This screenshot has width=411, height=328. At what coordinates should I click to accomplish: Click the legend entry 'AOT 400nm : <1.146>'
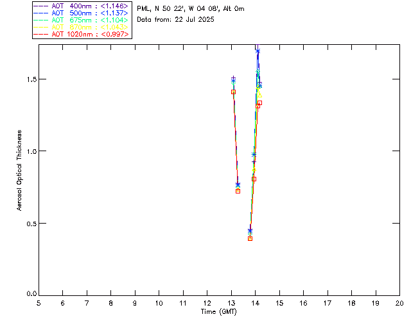[x=82, y=6]
